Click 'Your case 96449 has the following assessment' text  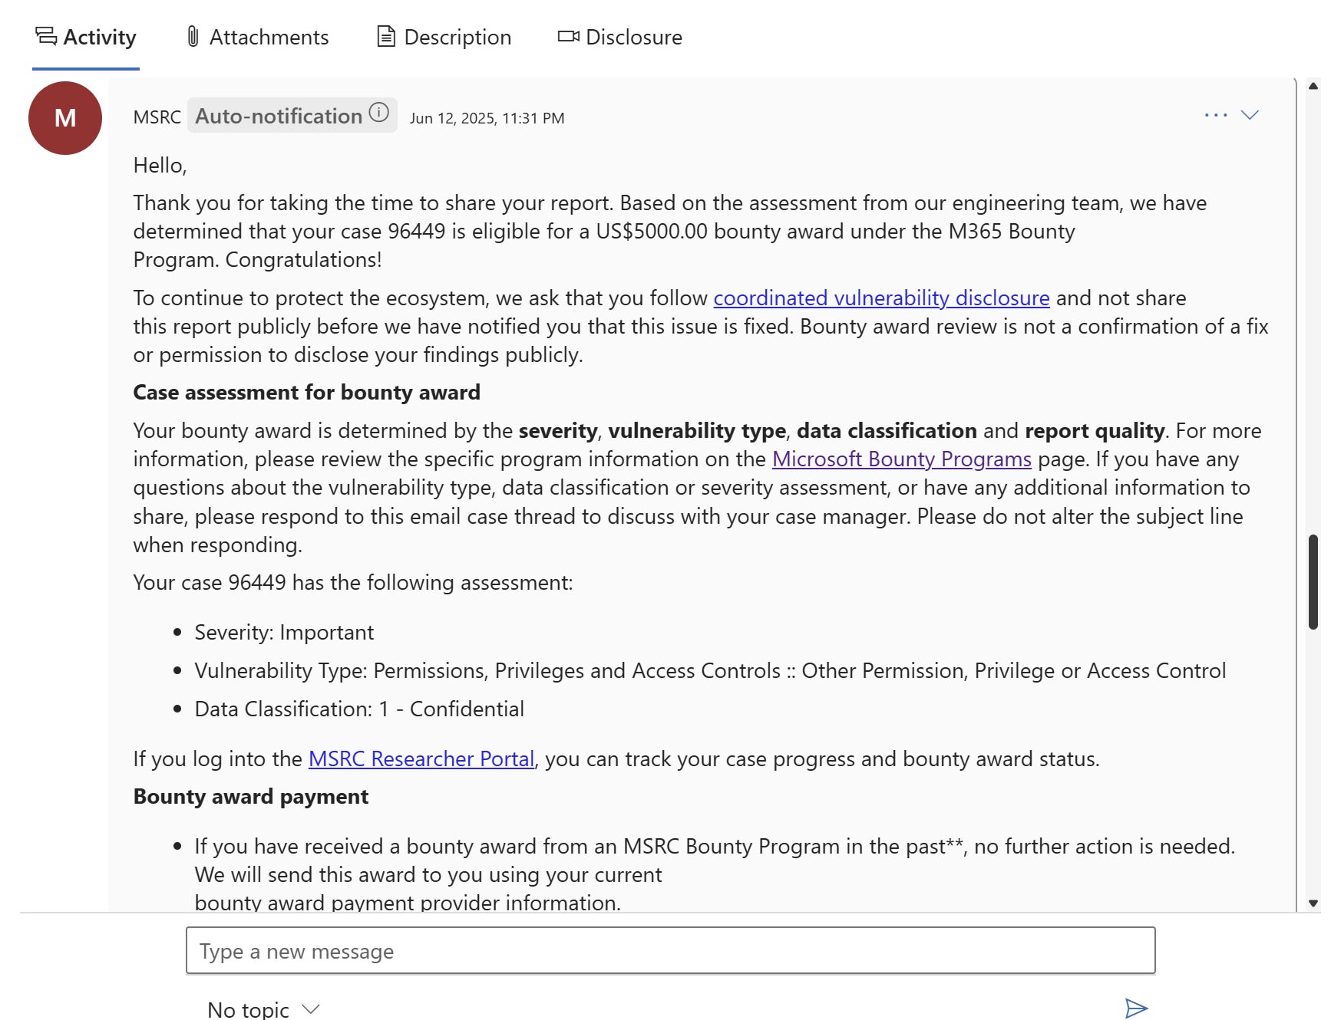click(x=353, y=582)
